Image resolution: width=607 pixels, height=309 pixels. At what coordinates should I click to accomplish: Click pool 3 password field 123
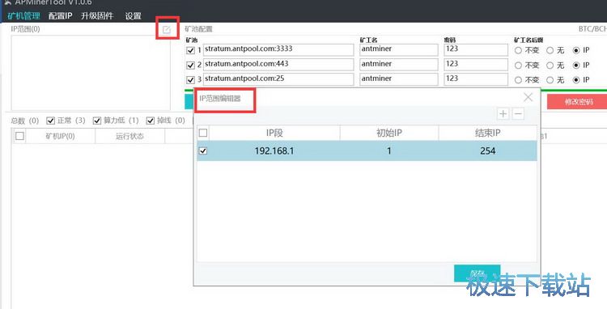pyautogui.click(x=476, y=79)
